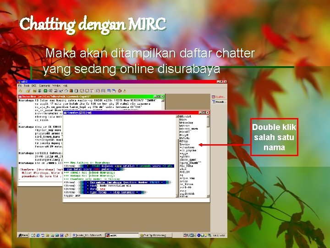Open Help lifebuoy icon in toolbar

[x=120, y=91]
